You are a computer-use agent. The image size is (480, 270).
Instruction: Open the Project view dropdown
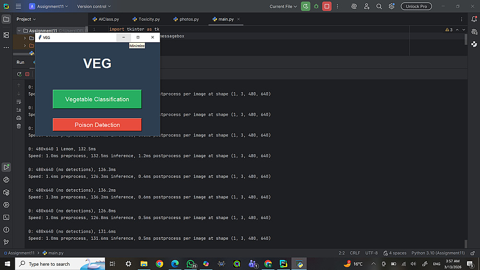26,19
